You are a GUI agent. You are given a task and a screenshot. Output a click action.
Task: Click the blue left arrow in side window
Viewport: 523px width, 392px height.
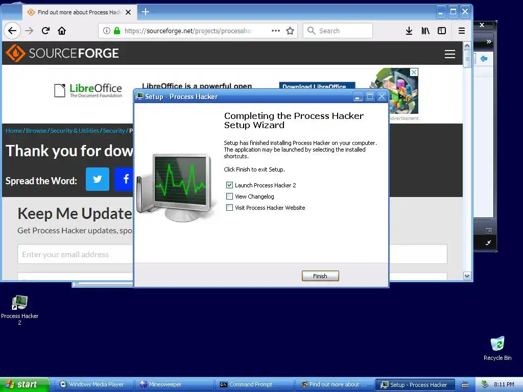coord(484,59)
